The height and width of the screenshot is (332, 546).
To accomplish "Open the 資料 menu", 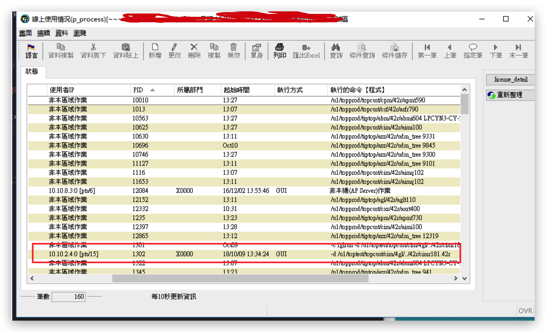I will (x=62, y=33).
